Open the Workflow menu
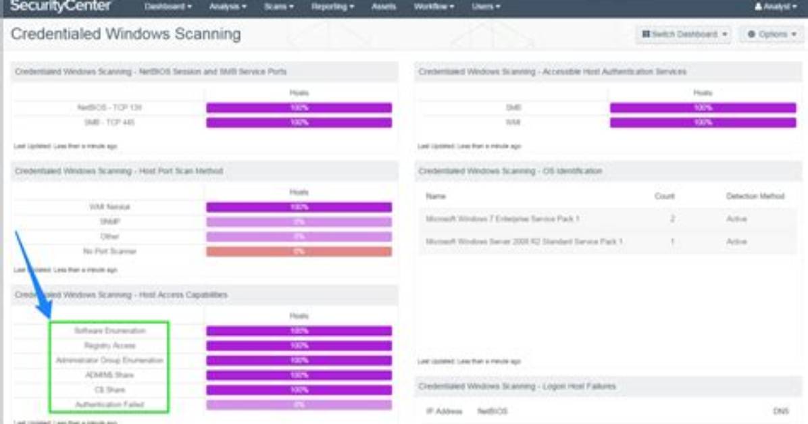The image size is (808, 424). (434, 7)
